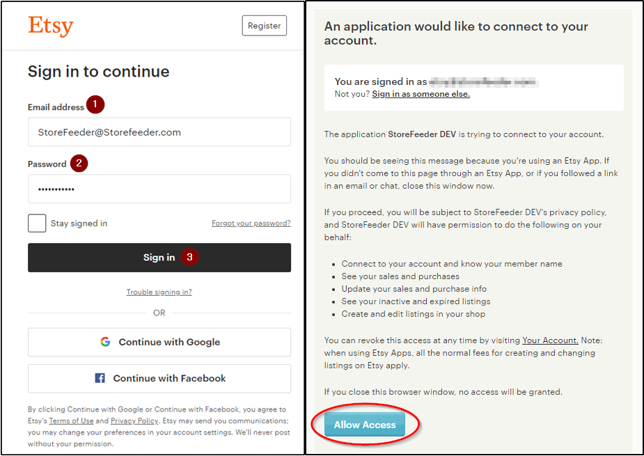Click inside the Email address field
The image size is (644, 456).
click(x=159, y=132)
